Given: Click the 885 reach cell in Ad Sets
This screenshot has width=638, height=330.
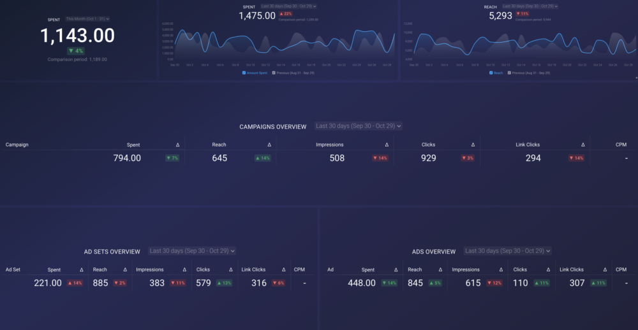Looking at the screenshot, I should pos(101,283).
